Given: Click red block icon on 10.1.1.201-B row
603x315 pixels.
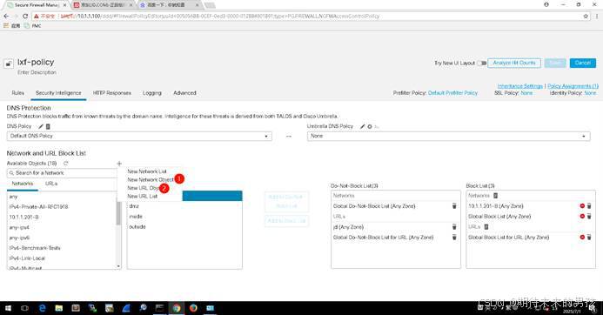Looking at the screenshot, I should coord(582,206).
